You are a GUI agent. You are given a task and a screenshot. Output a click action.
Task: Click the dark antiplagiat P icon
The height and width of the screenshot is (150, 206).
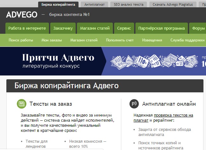134,104
